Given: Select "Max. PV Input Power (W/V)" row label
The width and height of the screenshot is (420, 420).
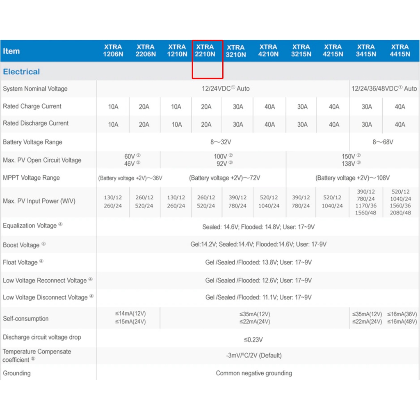Looking at the screenshot, I should [x=39, y=201].
